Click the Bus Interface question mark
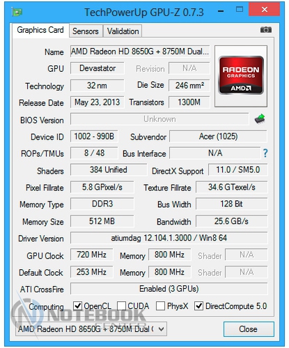The image size is (289, 348). (x=265, y=153)
